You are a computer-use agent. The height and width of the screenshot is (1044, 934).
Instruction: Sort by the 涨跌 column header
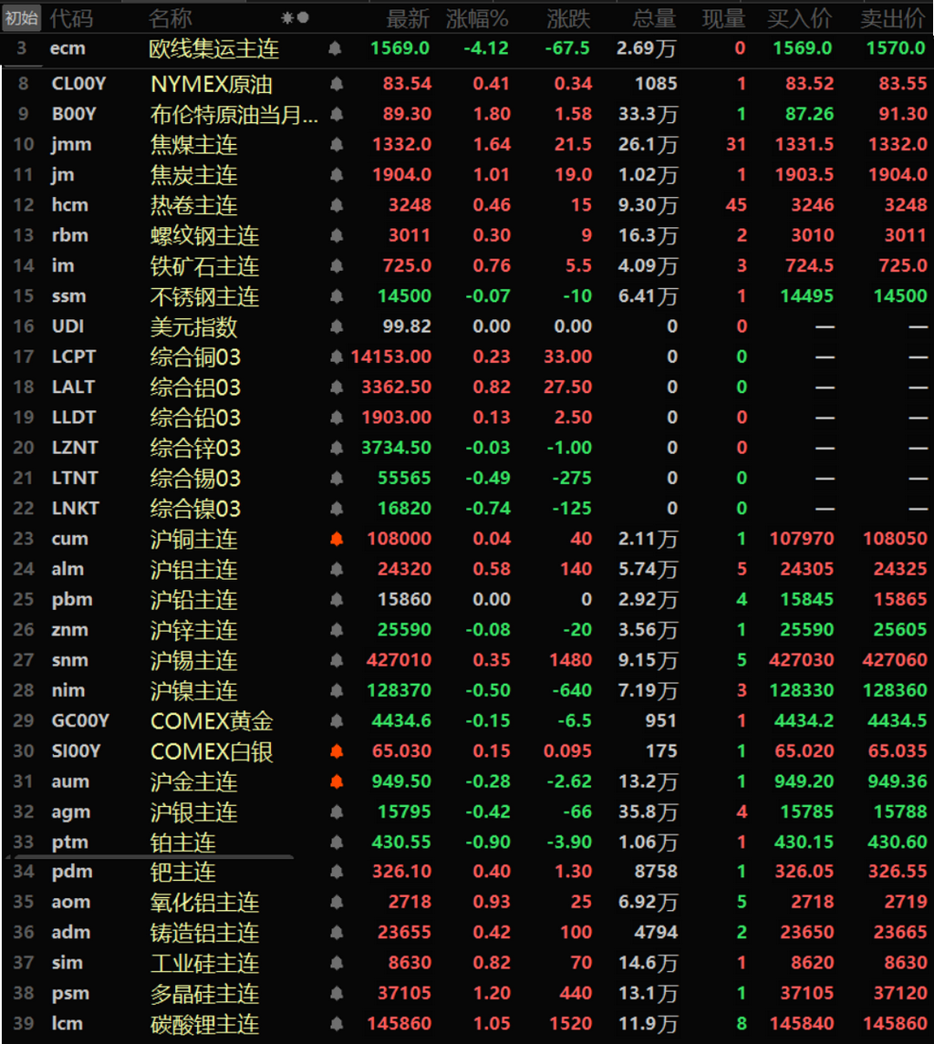click(x=568, y=18)
